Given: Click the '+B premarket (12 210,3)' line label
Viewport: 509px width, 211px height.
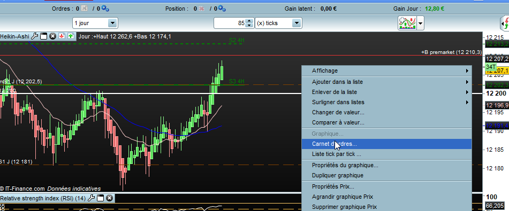Looking at the screenshot, I should click(x=452, y=52).
